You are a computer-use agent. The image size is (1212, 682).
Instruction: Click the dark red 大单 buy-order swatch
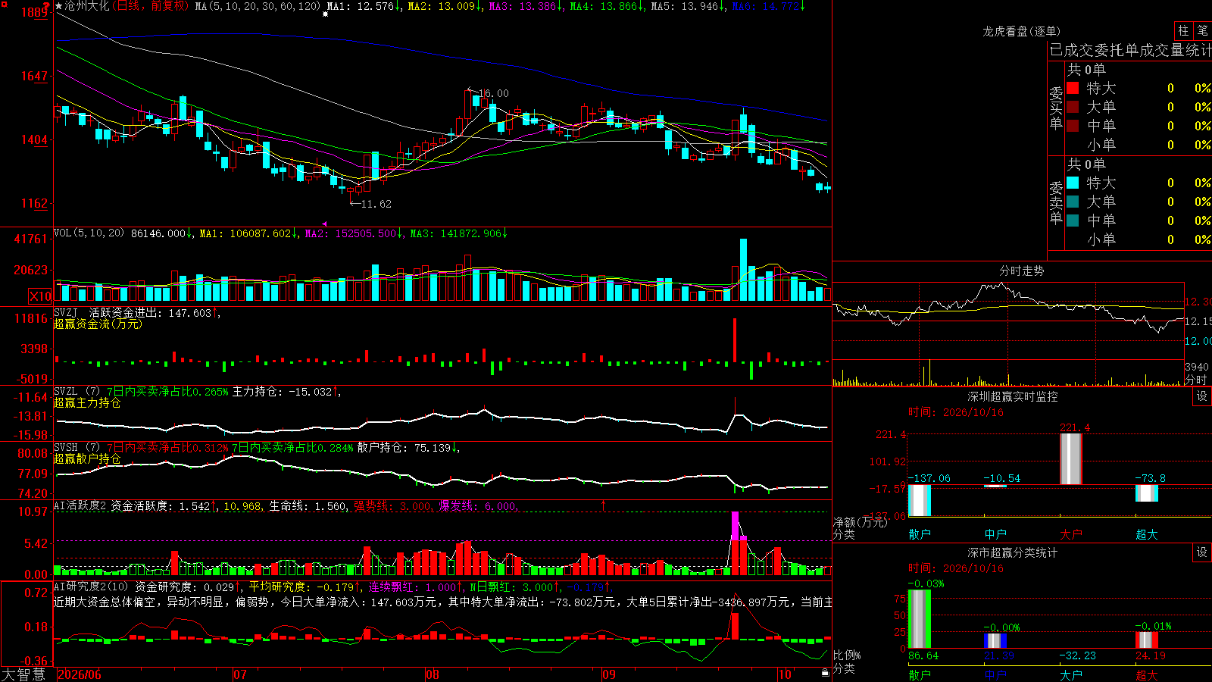(1073, 107)
